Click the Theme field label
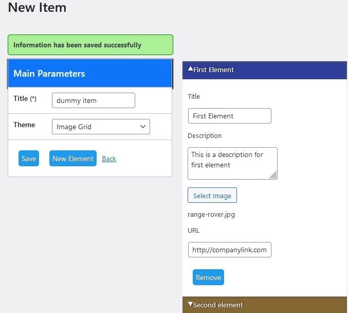Image resolution: width=348 pixels, height=313 pixels. (x=24, y=125)
